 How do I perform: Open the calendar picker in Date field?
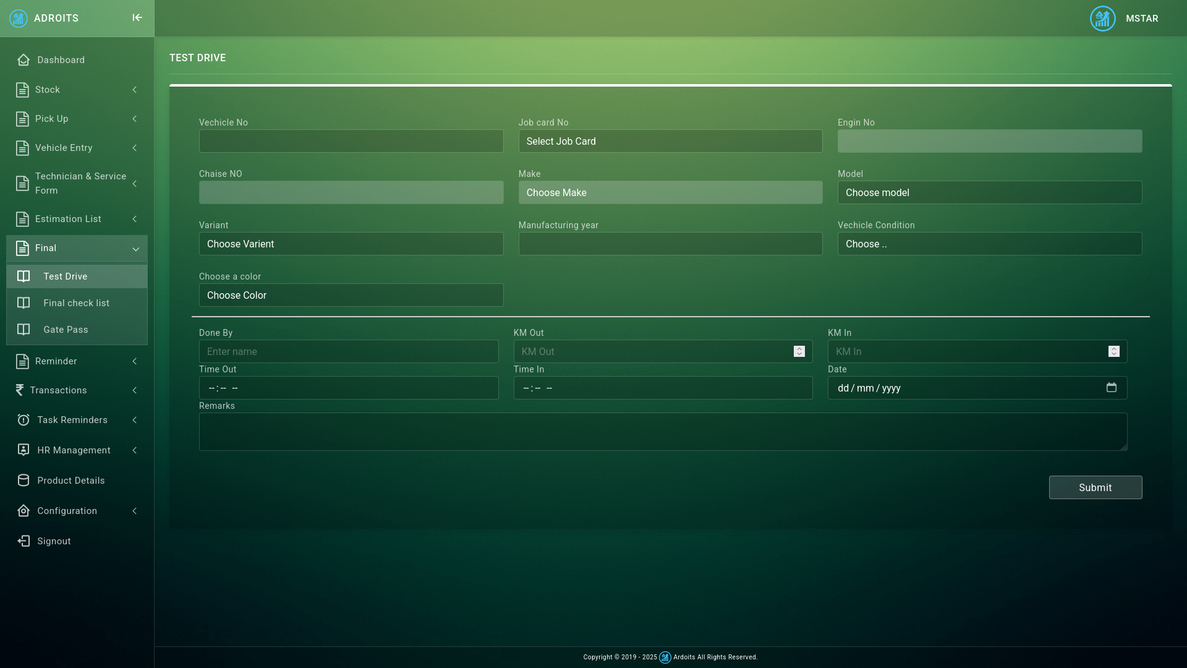click(x=1111, y=388)
